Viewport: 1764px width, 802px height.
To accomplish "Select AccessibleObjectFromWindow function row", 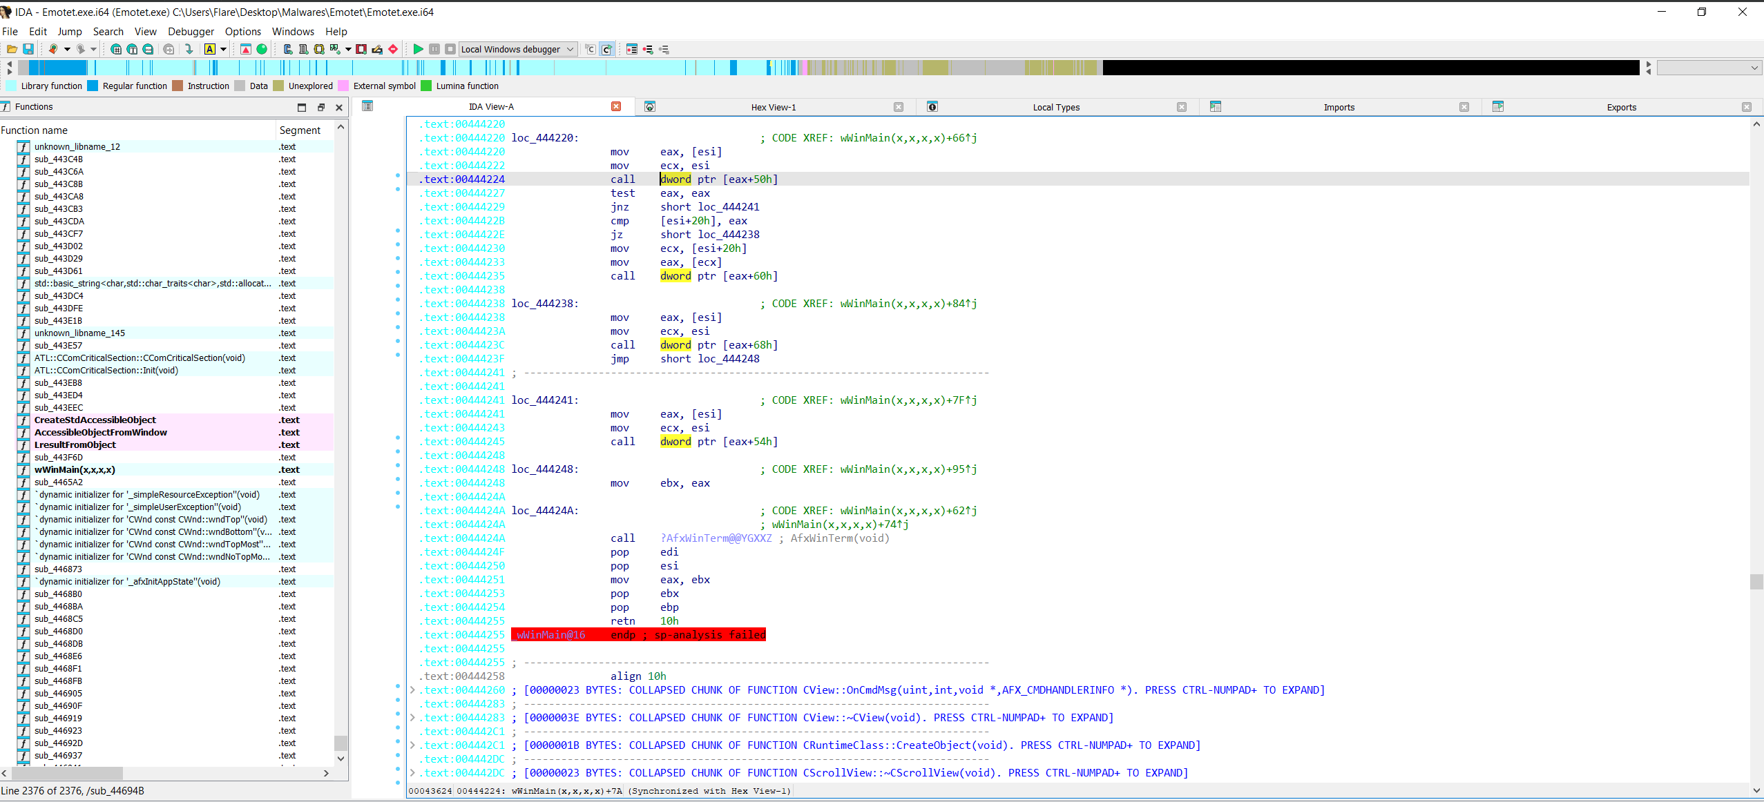I will (x=167, y=432).
